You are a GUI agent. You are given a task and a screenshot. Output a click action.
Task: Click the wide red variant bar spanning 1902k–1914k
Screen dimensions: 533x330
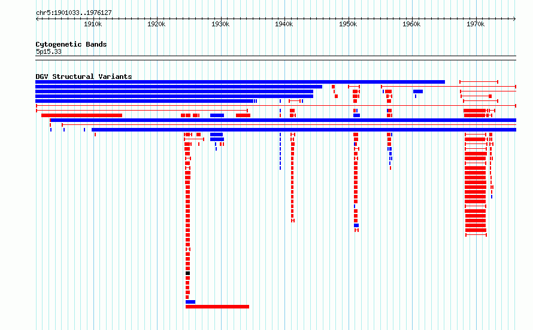[81, 115]
